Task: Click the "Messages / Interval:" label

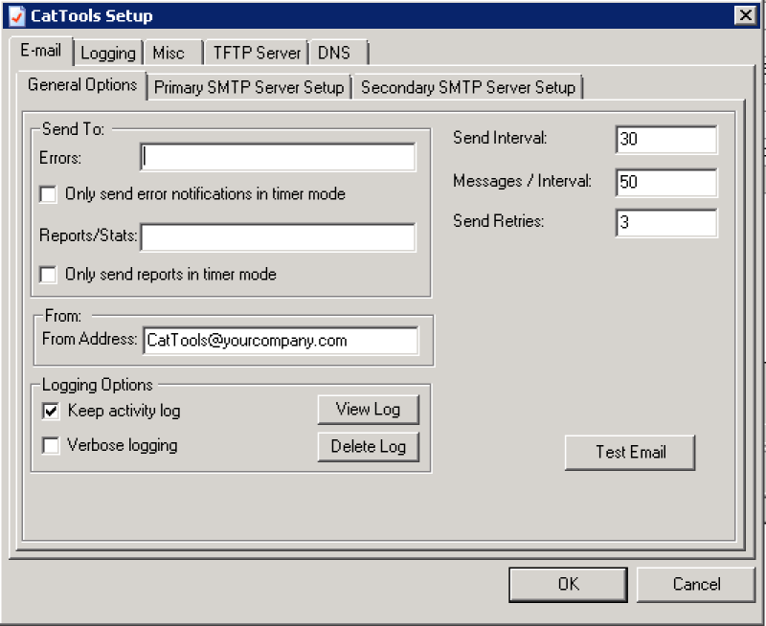Action: 522,181
